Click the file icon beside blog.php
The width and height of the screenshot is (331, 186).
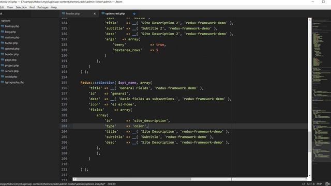2,32
